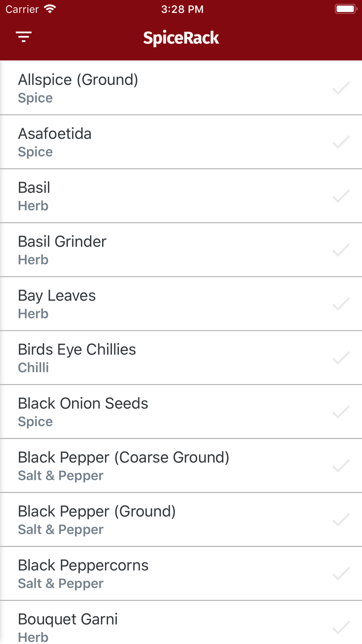Open the Bay Leaves herb entry
Screen dimensions: 362x644
click(x=181, y=304)
